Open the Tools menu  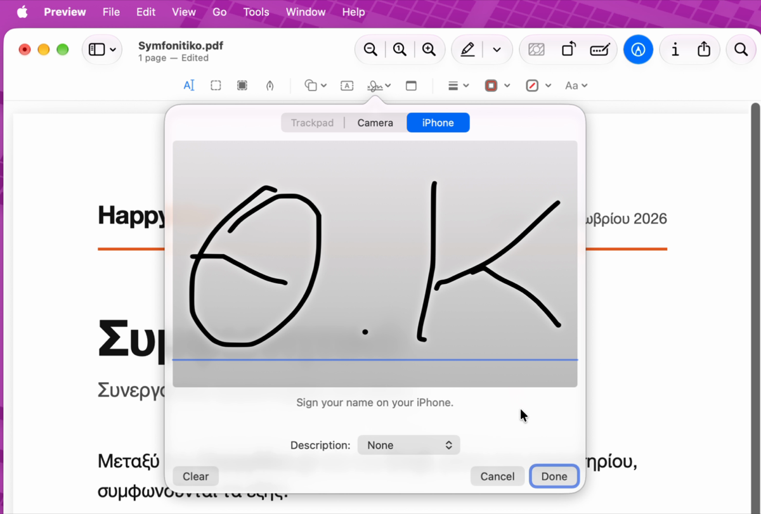pyautogui.click(x=256, y=12)
